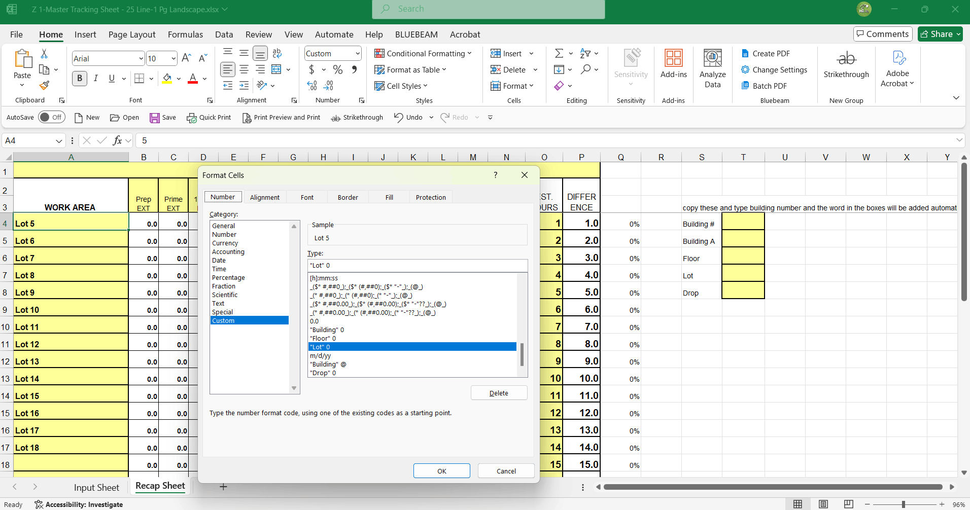Click the Percent Style icon
Viewport: 970px width, 510px height.
pyautogui.click(x=338, y=69)
